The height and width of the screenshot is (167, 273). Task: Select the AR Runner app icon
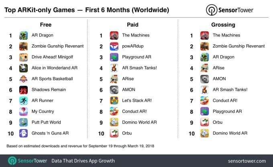coord(23,101)
